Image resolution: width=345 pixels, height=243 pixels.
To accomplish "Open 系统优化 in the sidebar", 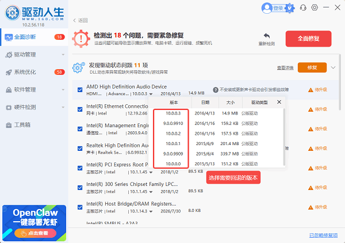I will click(34, 72).
